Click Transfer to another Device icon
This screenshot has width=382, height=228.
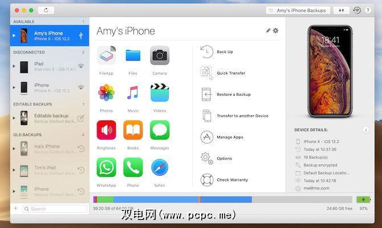click(206, 116)
